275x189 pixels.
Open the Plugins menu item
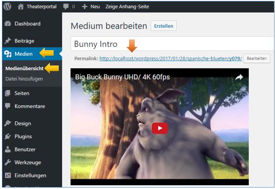click(x=23, y=137)
